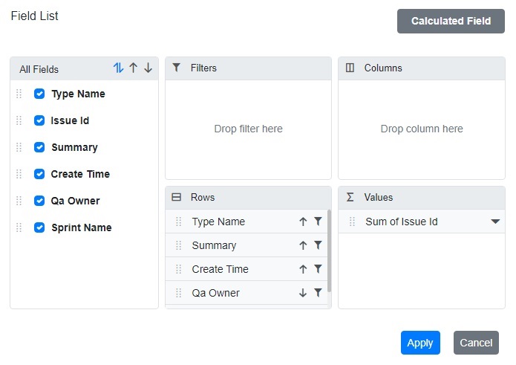
Task: Toggle the Sprint Name field checkbox
Action: [x=39, y=227]
